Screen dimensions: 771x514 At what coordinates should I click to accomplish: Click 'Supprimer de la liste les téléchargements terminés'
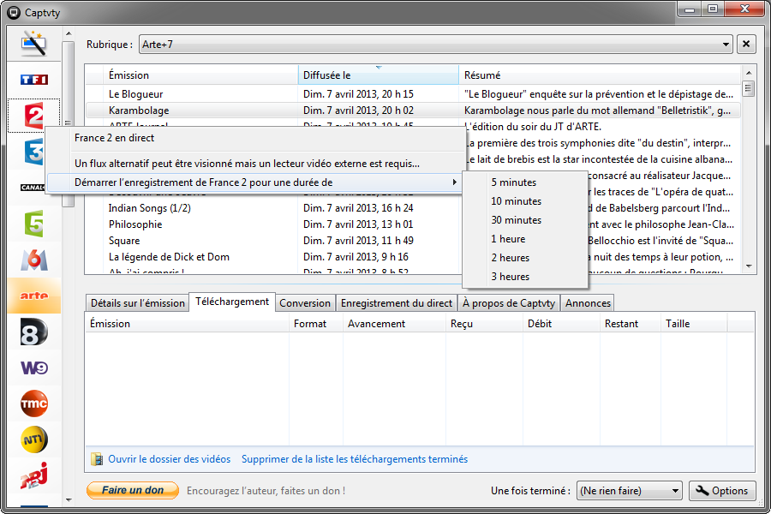[x=355, y=459]
